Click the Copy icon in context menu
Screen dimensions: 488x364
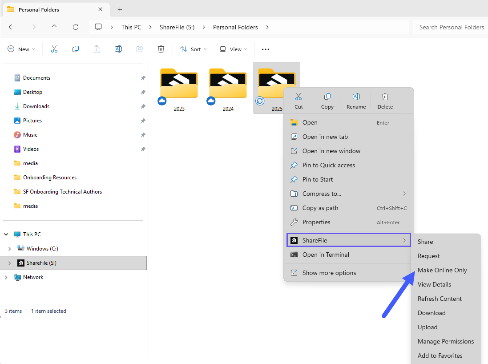327,97
